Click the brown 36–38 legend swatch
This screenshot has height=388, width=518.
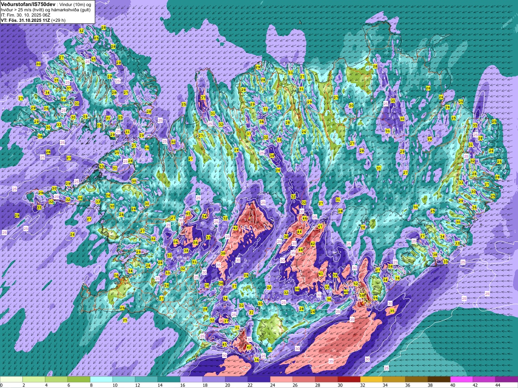coord(417,380)
